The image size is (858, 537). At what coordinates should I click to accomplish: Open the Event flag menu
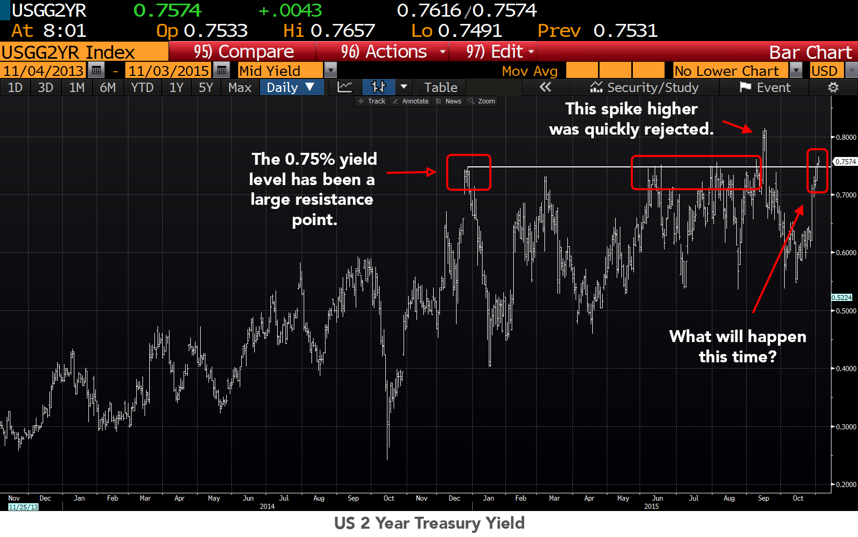764,87
